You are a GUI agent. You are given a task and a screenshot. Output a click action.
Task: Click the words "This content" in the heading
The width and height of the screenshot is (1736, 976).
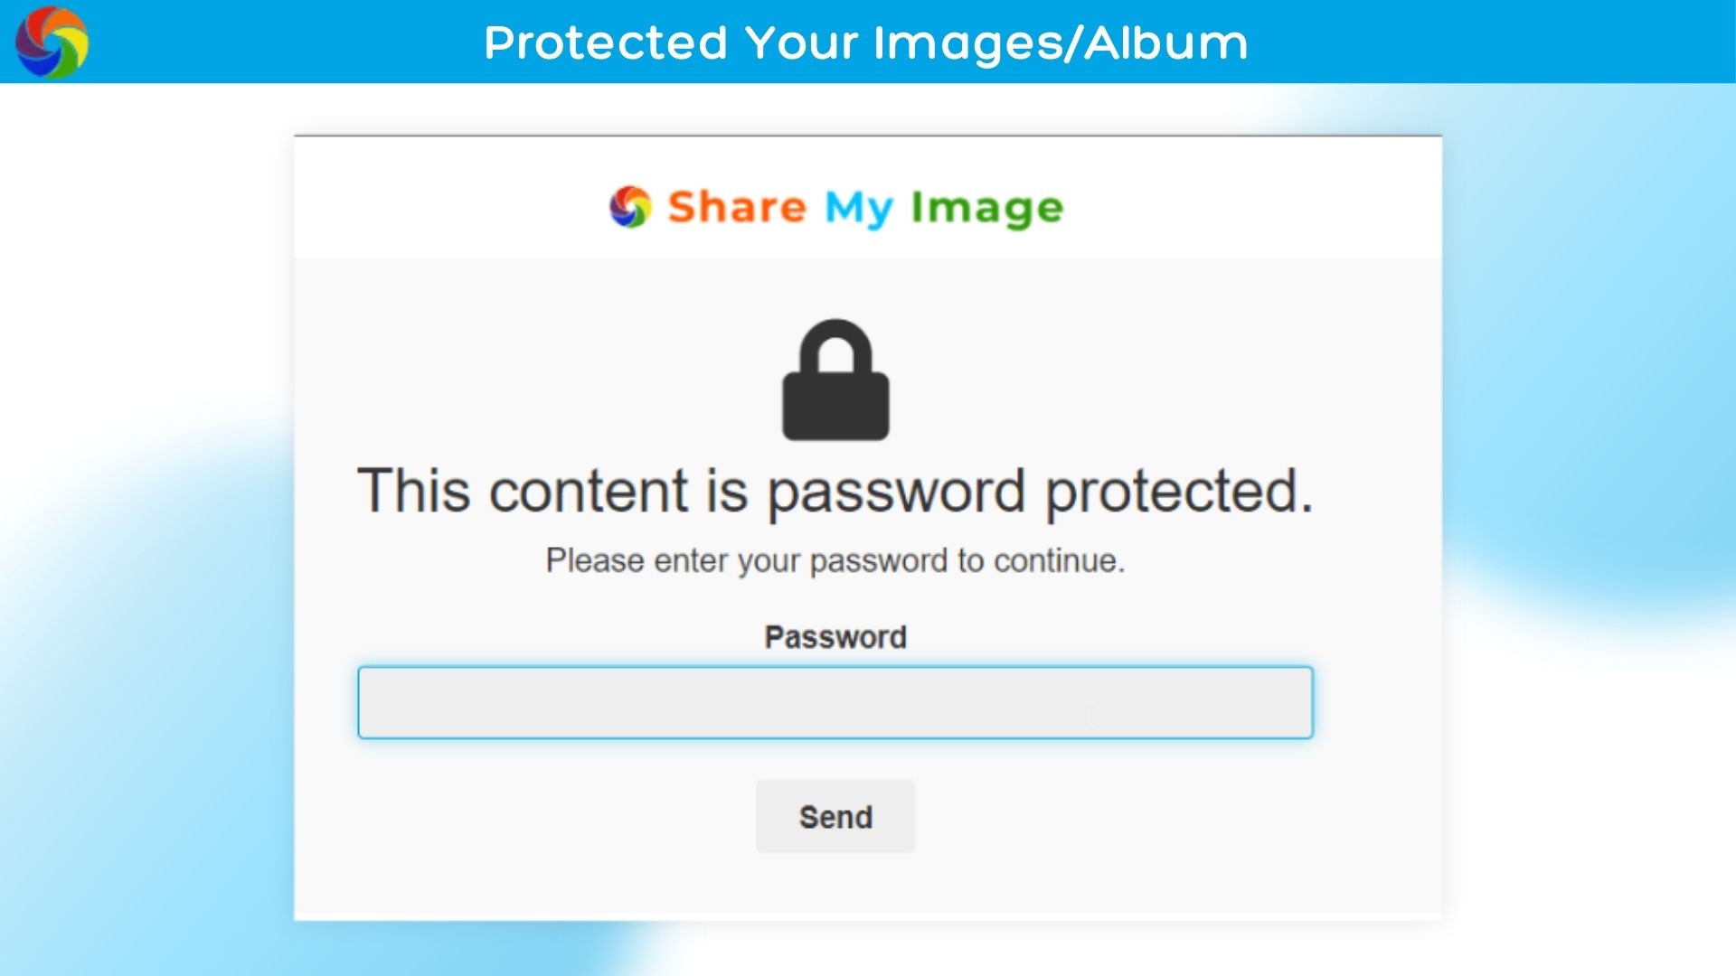click(x=524, y=491)
